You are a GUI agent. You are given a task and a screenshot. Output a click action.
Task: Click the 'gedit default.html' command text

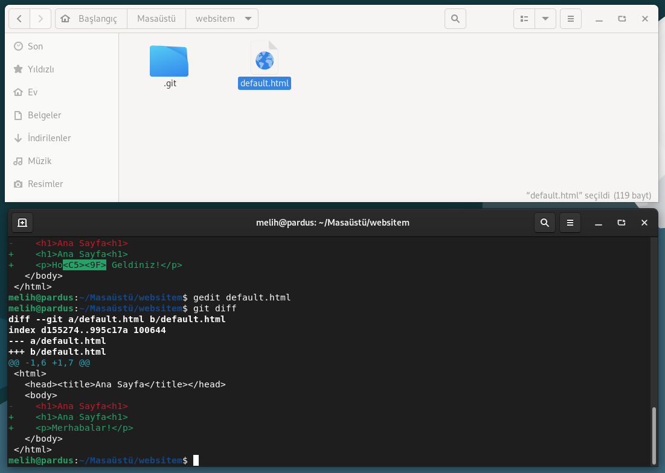tap(242, 297)
